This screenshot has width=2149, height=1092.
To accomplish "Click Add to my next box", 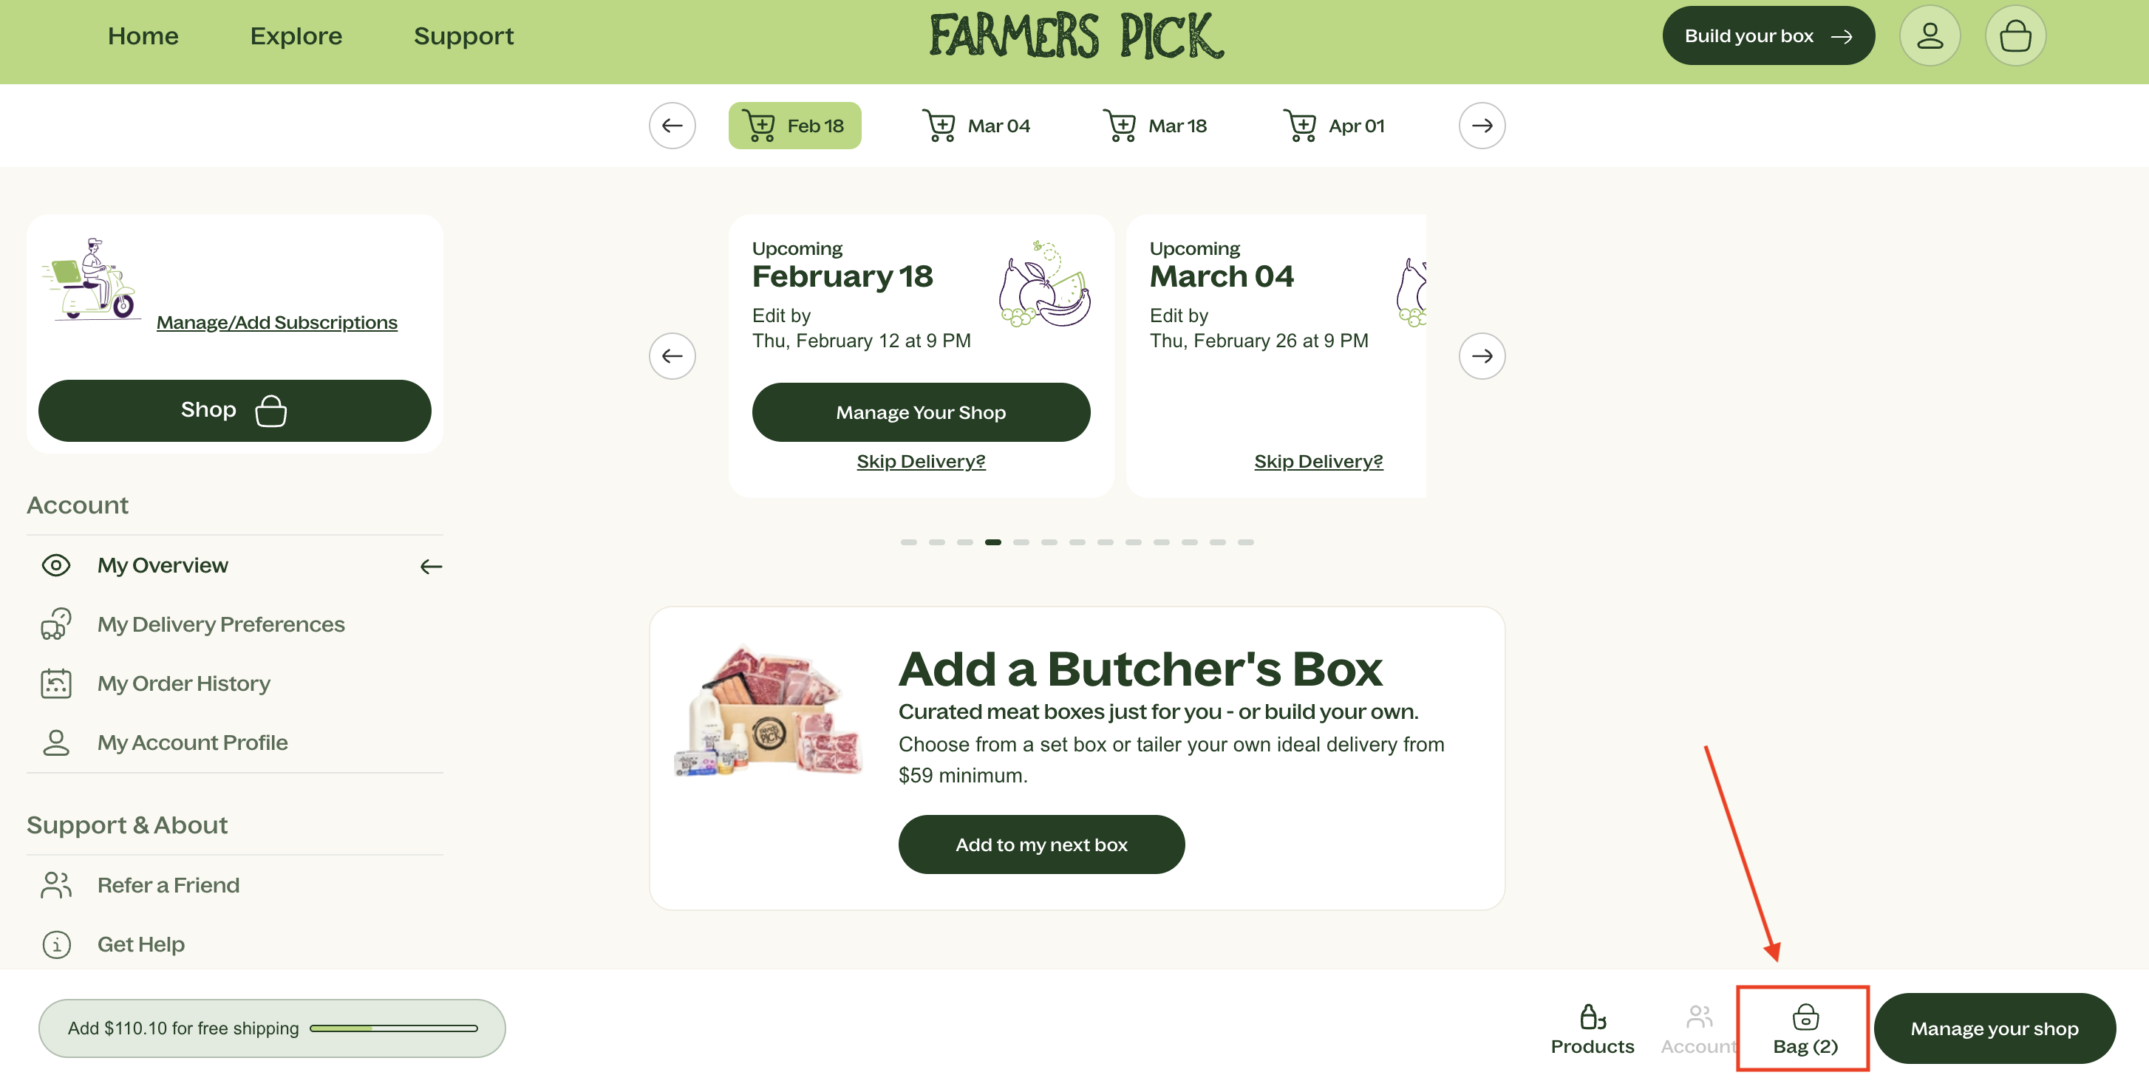I will pyautogui.click(x=1041, y=844).
